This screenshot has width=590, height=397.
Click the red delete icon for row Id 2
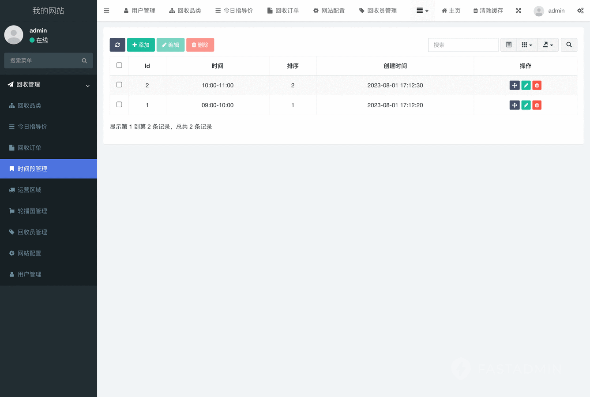coord(537,86)
